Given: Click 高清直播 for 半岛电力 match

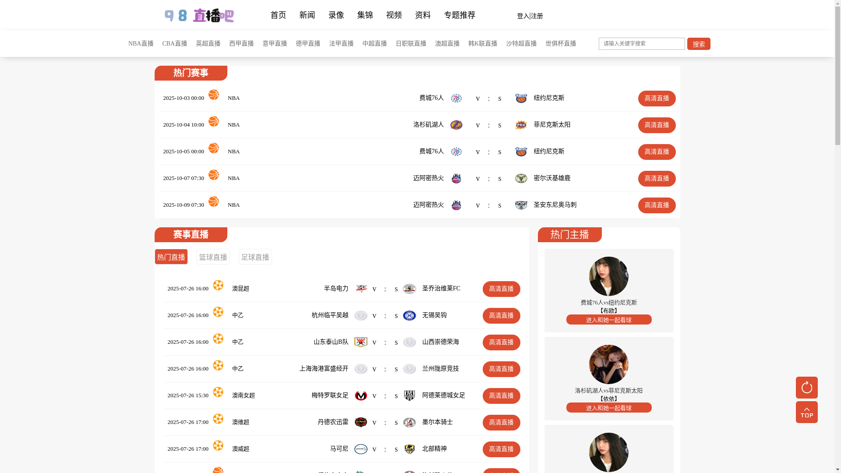Looking at the screenshot, I should click(501, 289).
